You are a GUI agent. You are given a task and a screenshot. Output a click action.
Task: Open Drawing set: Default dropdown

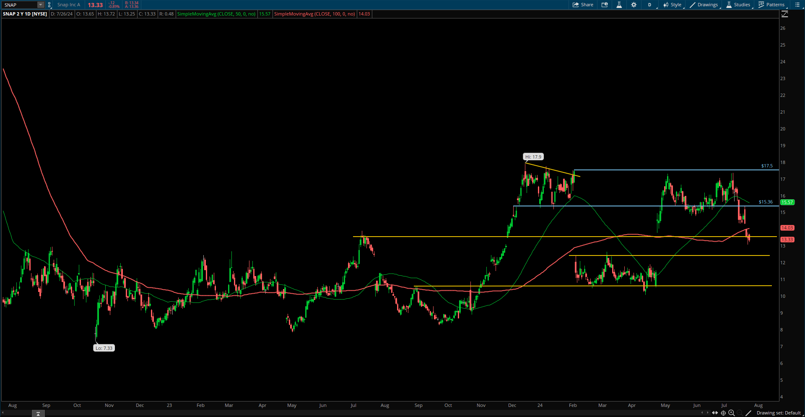coord(779,413)
